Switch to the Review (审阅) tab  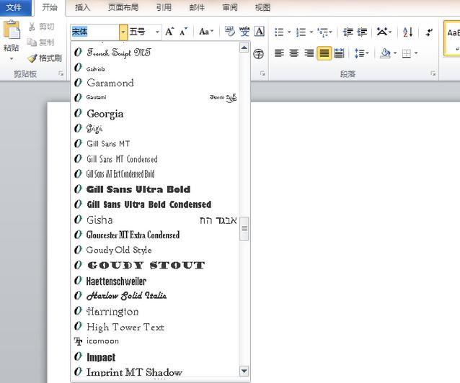(230, 7)
